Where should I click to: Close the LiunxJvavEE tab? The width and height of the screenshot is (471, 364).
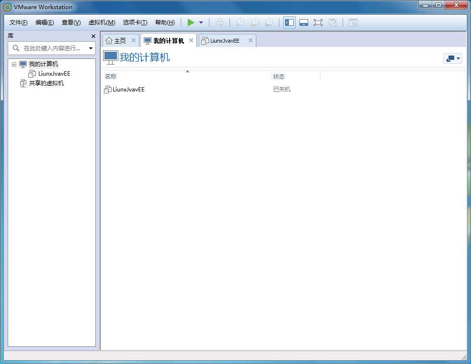[x=251, y=40]
